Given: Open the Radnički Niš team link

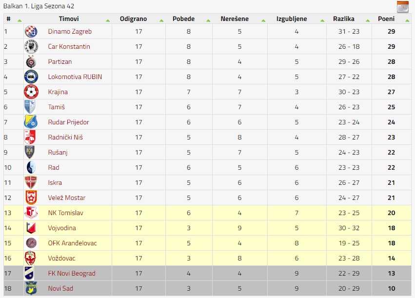Looking at the screenshot, I should click(x=65, y=138).
